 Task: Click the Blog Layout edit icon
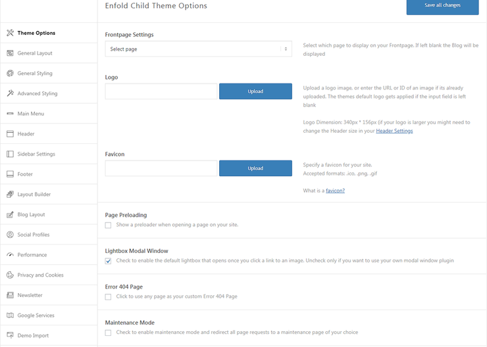11,215
